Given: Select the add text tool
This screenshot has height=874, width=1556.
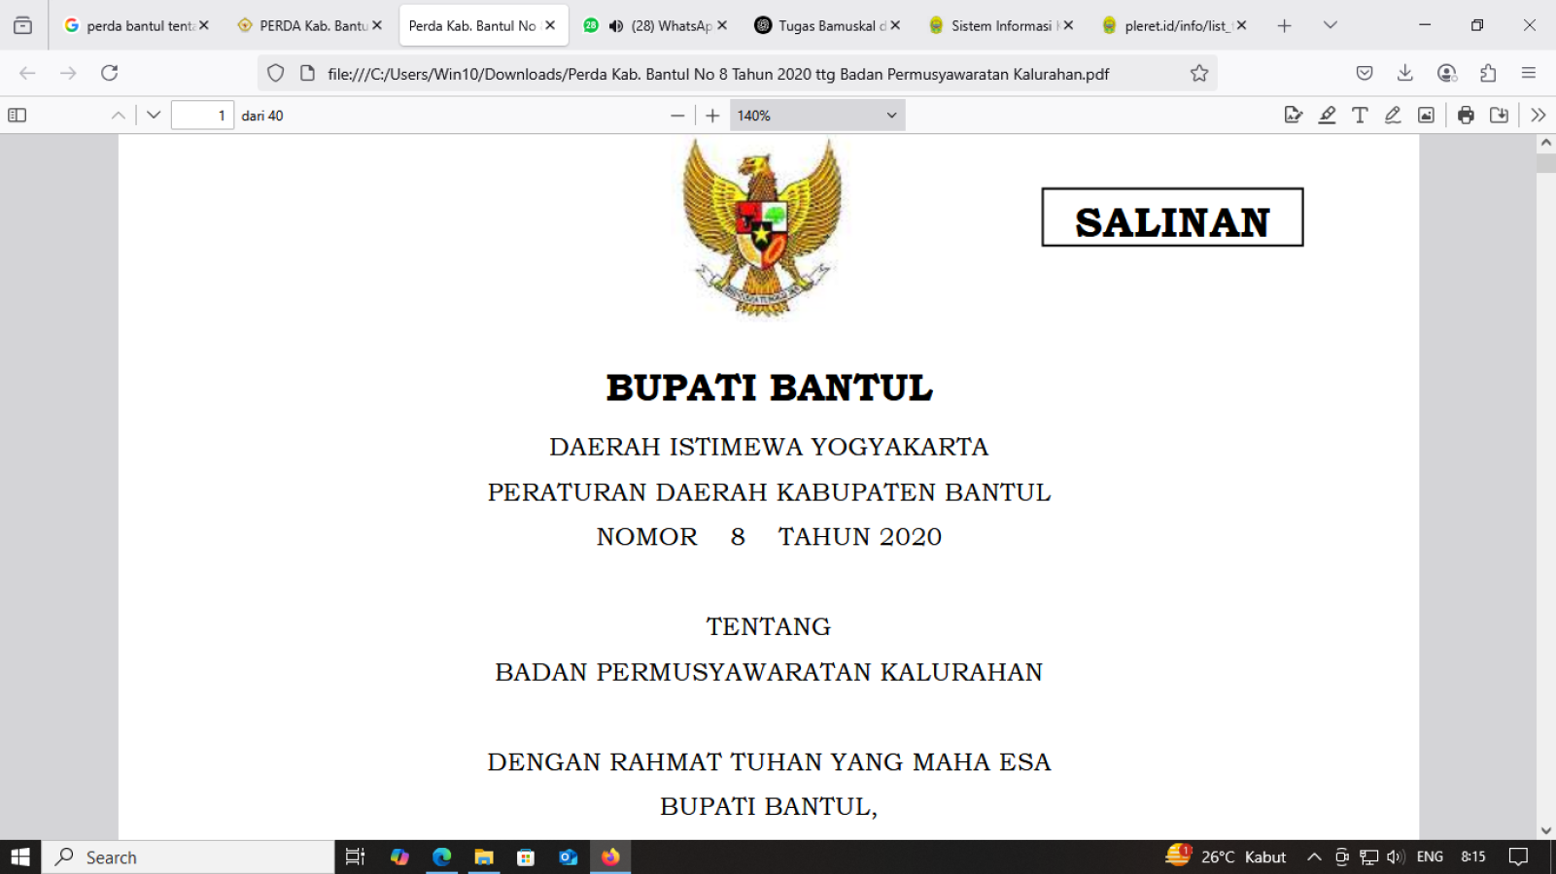Looking at the screenshot, I should [1360, 116].
